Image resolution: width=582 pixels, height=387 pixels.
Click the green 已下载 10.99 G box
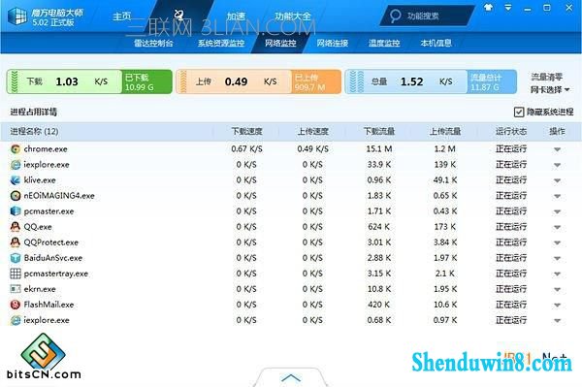pos(147,81)
